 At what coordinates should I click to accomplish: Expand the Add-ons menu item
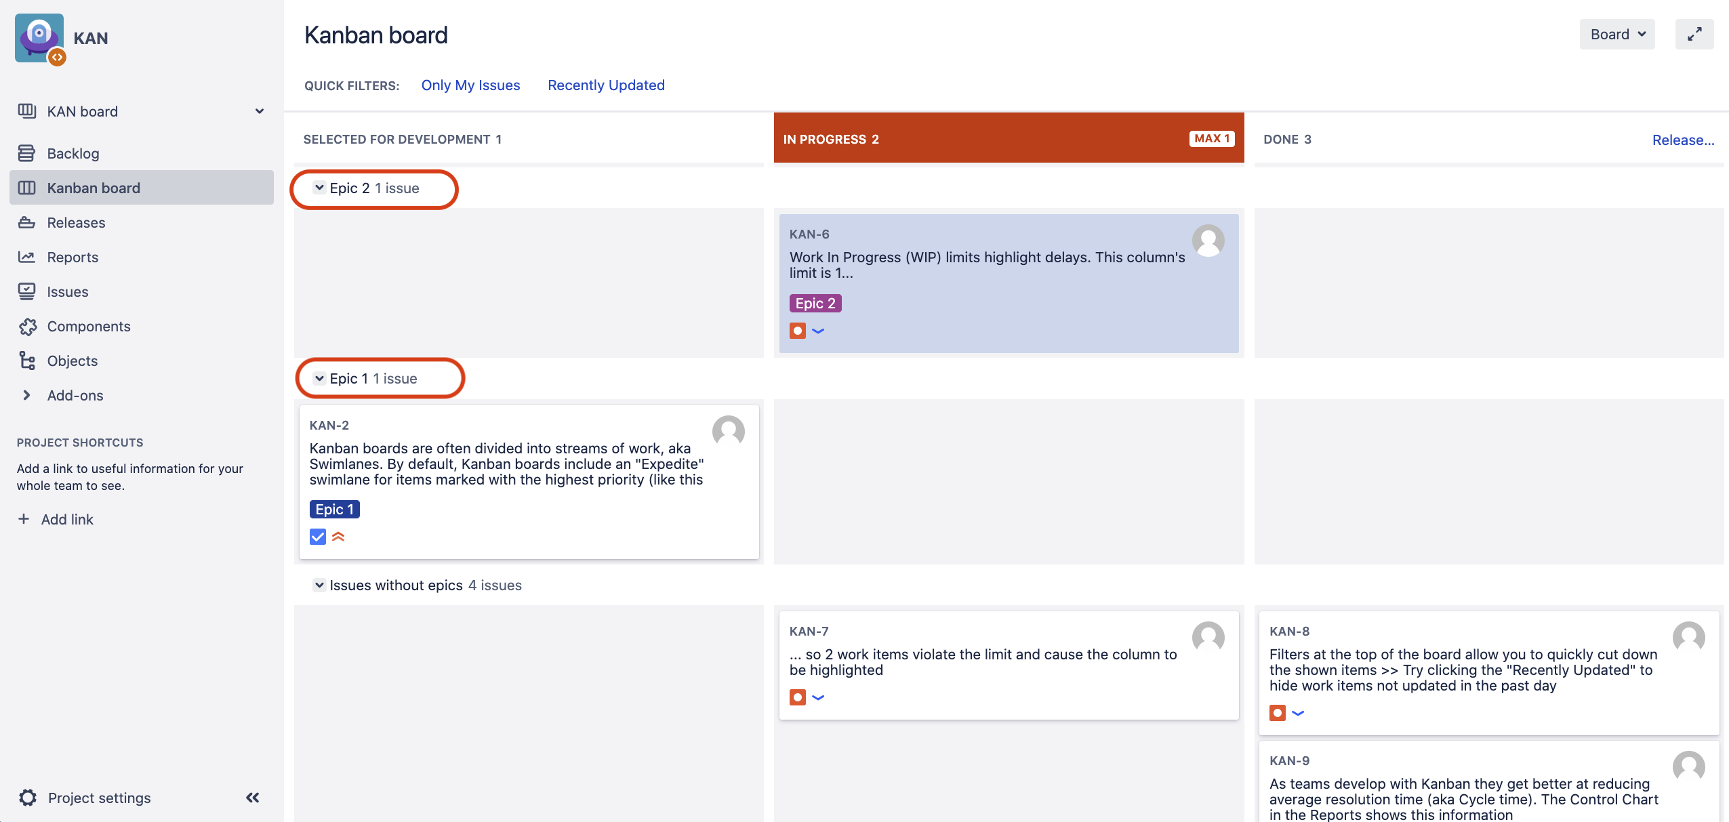coord(75,395)
